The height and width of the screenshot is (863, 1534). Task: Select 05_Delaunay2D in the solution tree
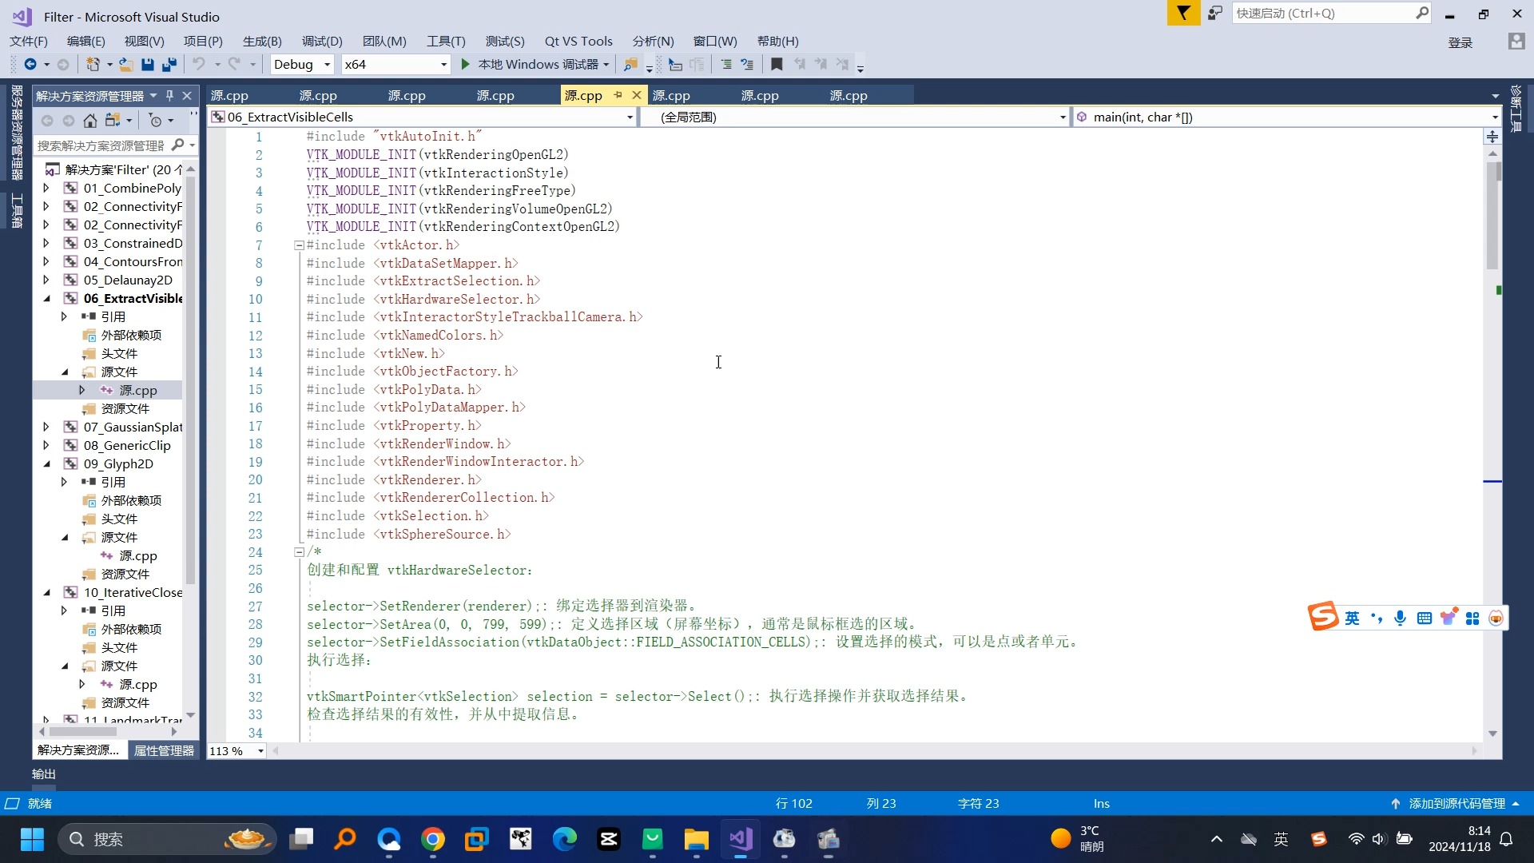[128, 280]
